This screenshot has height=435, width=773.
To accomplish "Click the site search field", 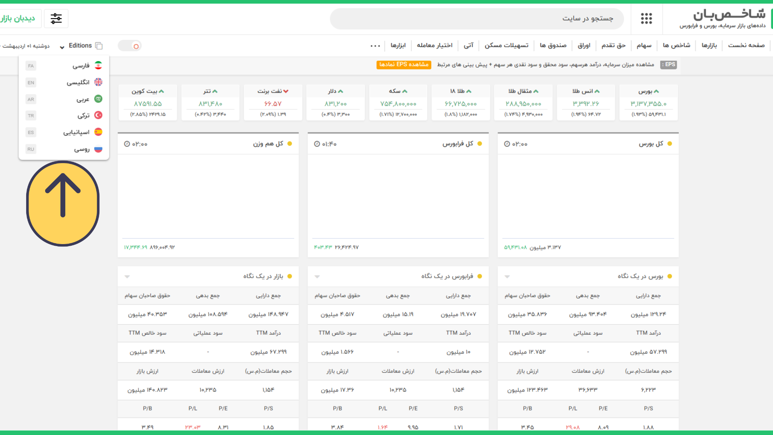I will pos(477,19).
